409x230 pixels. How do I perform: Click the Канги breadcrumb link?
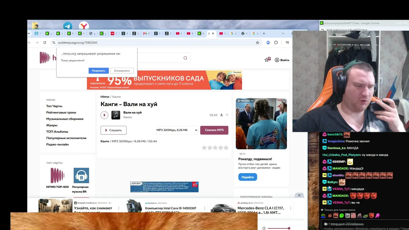click(116, 97)
